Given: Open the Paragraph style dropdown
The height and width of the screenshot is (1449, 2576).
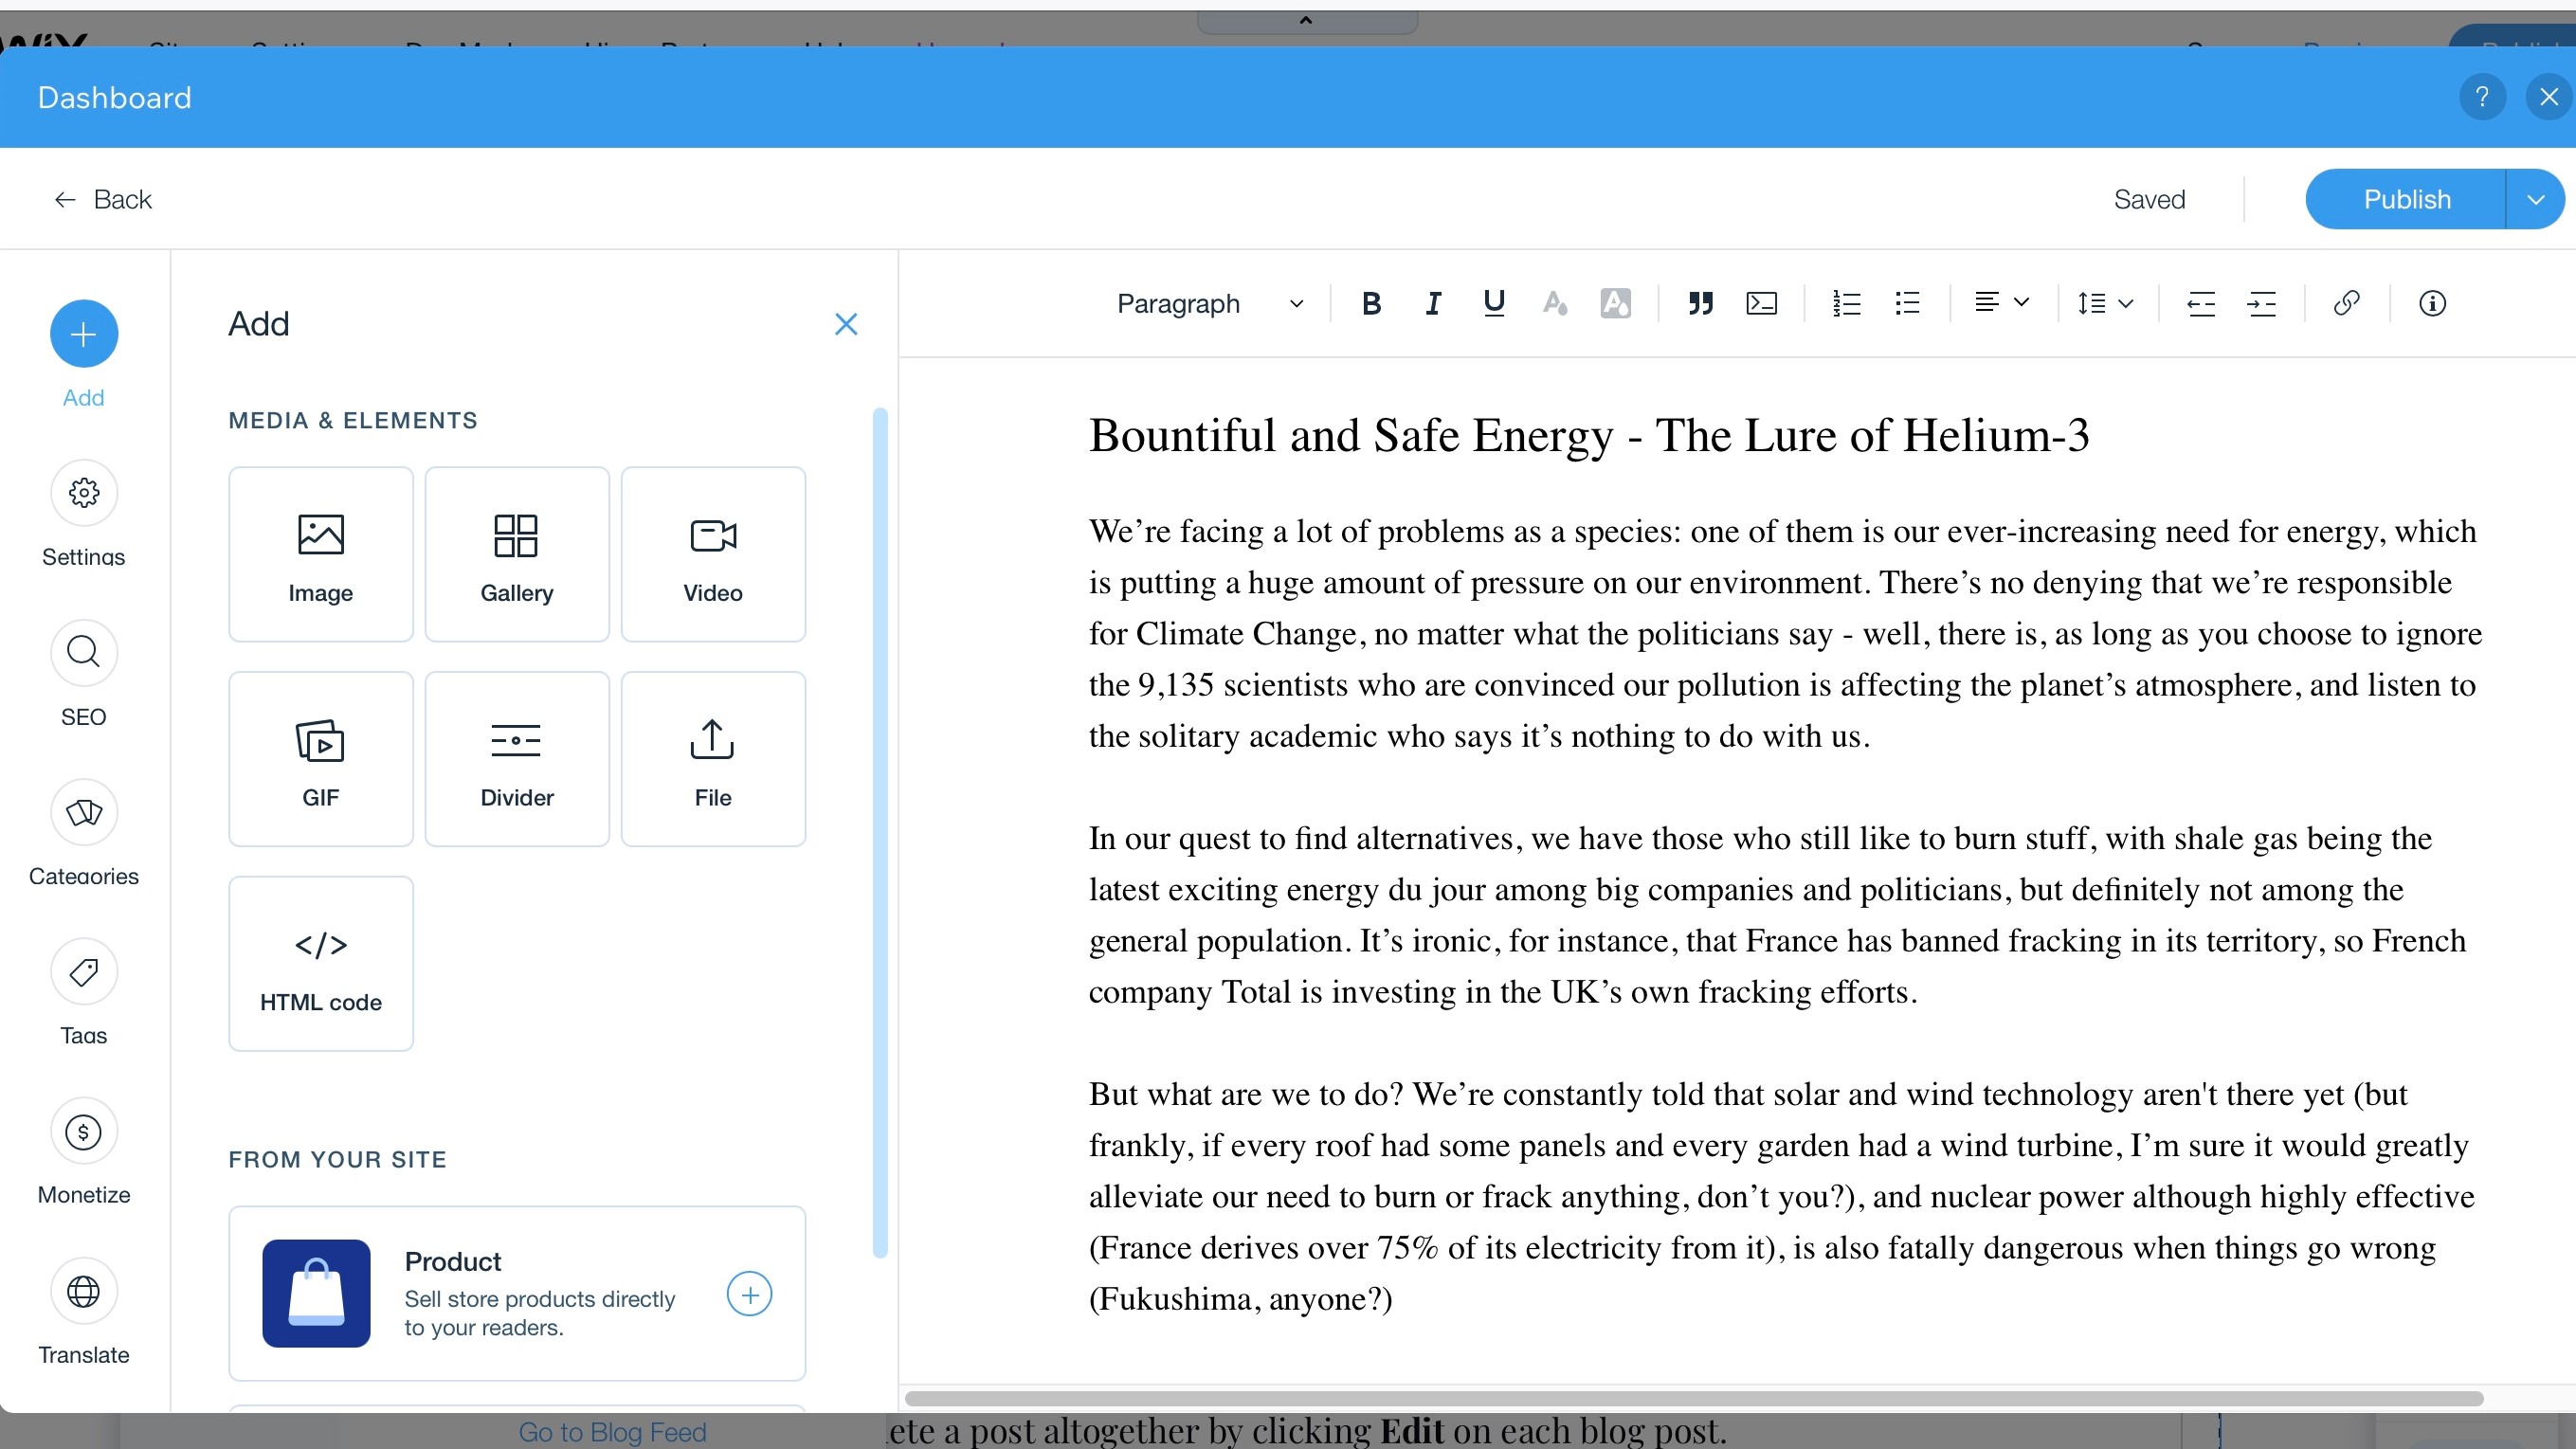Looking at the screenshot, I should [1210, 303].
